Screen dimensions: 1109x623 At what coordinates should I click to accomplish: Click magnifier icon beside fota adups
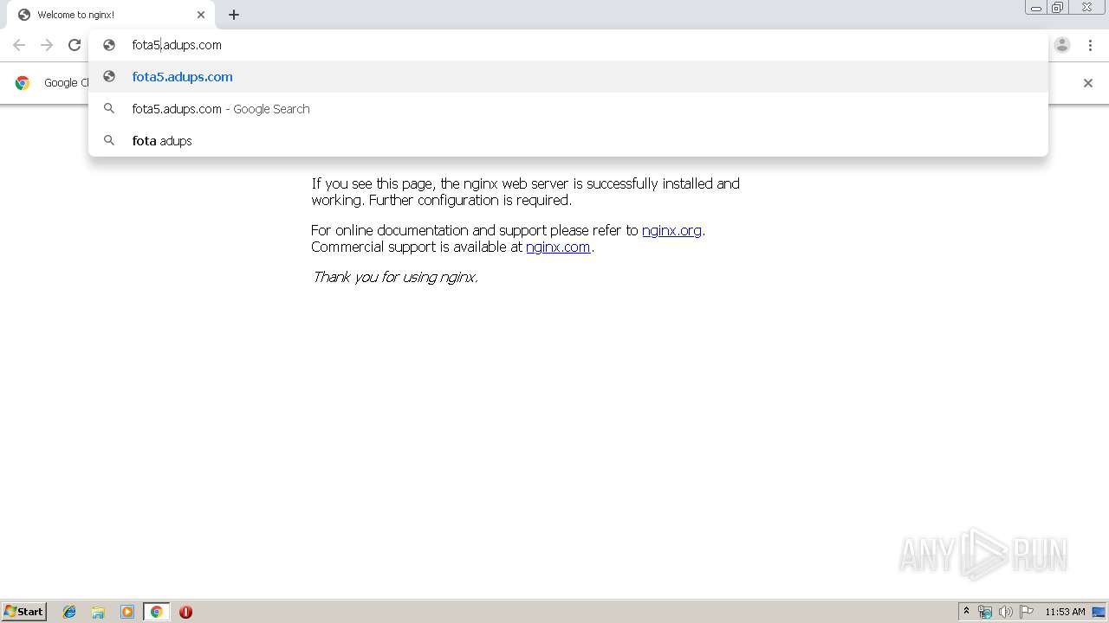(x=109, y=140)
